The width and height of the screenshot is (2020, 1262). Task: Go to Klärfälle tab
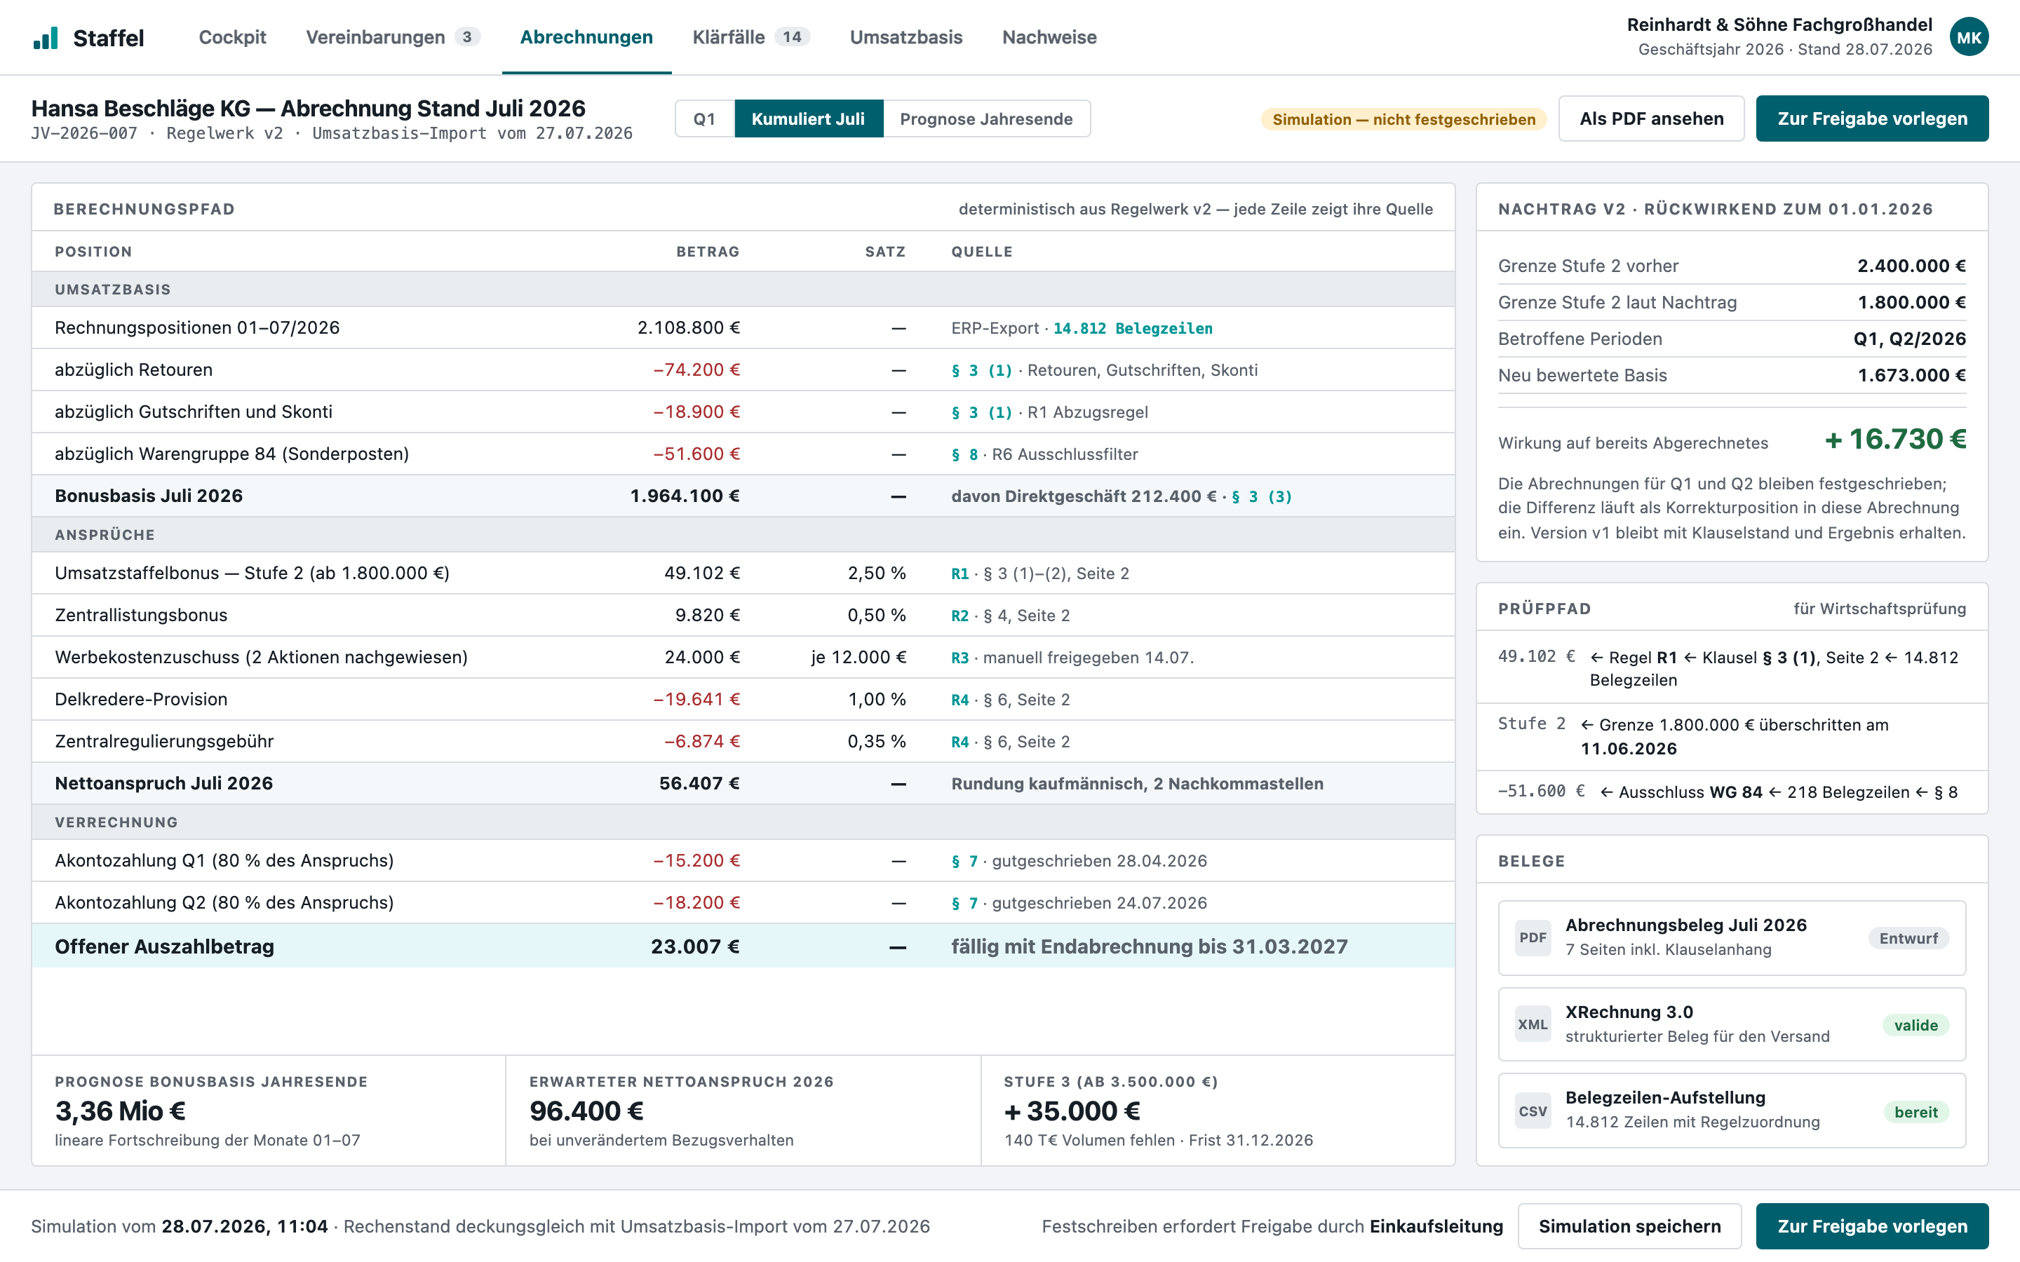point(750,38)
